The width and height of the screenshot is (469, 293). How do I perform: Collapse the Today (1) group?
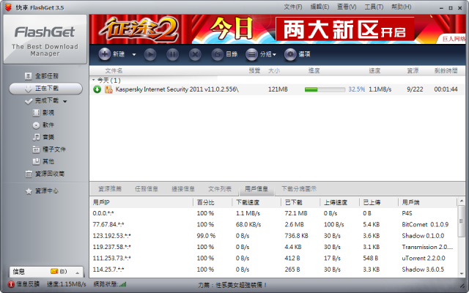[94, 80]
